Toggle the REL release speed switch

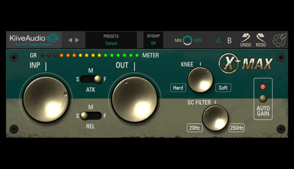pos(91,115)
